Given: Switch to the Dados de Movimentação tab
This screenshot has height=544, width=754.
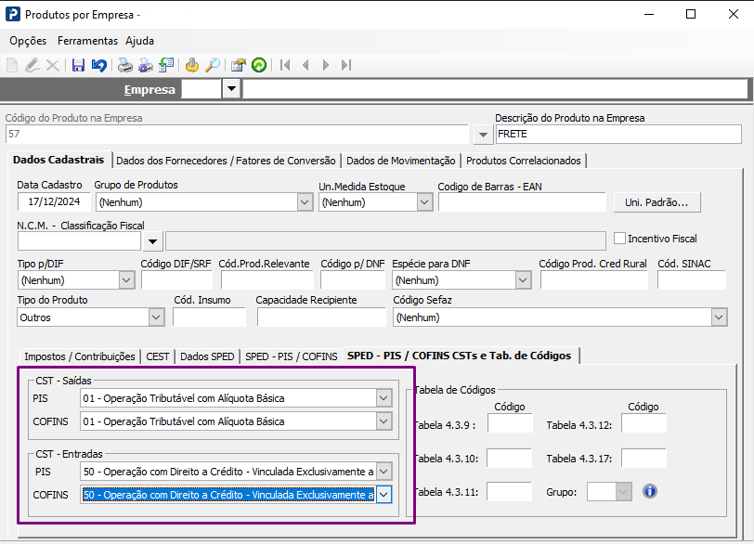Looking at the screenshot, I should click(400, 161).
